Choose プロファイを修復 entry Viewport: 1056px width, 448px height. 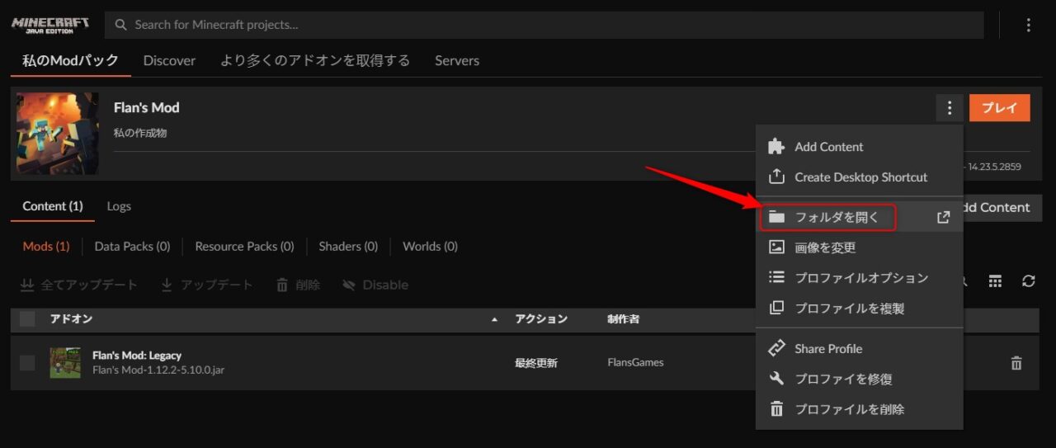tap(859, 380)
